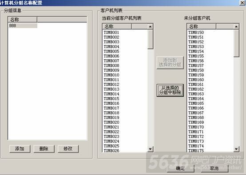Viewport: 246px width, 175px height.
Task: Select client TXMB018
Action: pyautogui.click(x=111, y=113)
